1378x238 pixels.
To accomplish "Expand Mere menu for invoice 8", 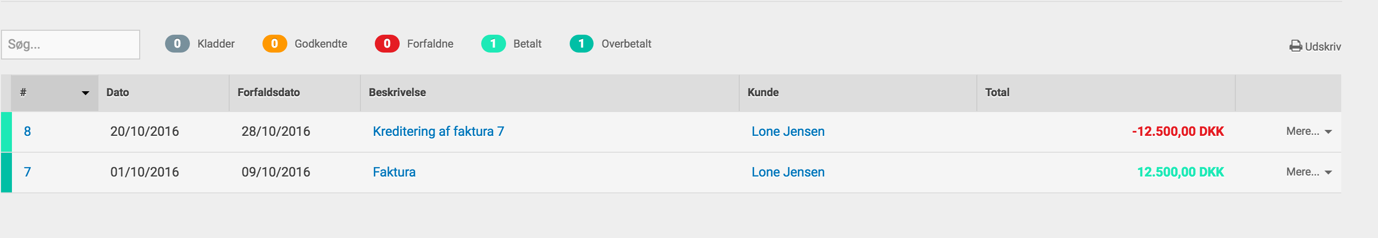I will tap(1308, 131).
